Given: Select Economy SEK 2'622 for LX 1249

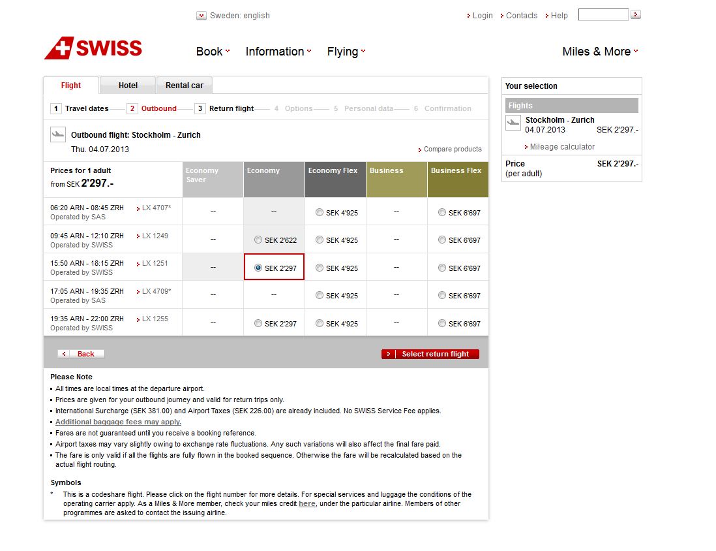Looking at the screenshot, I should pos(259,240).
